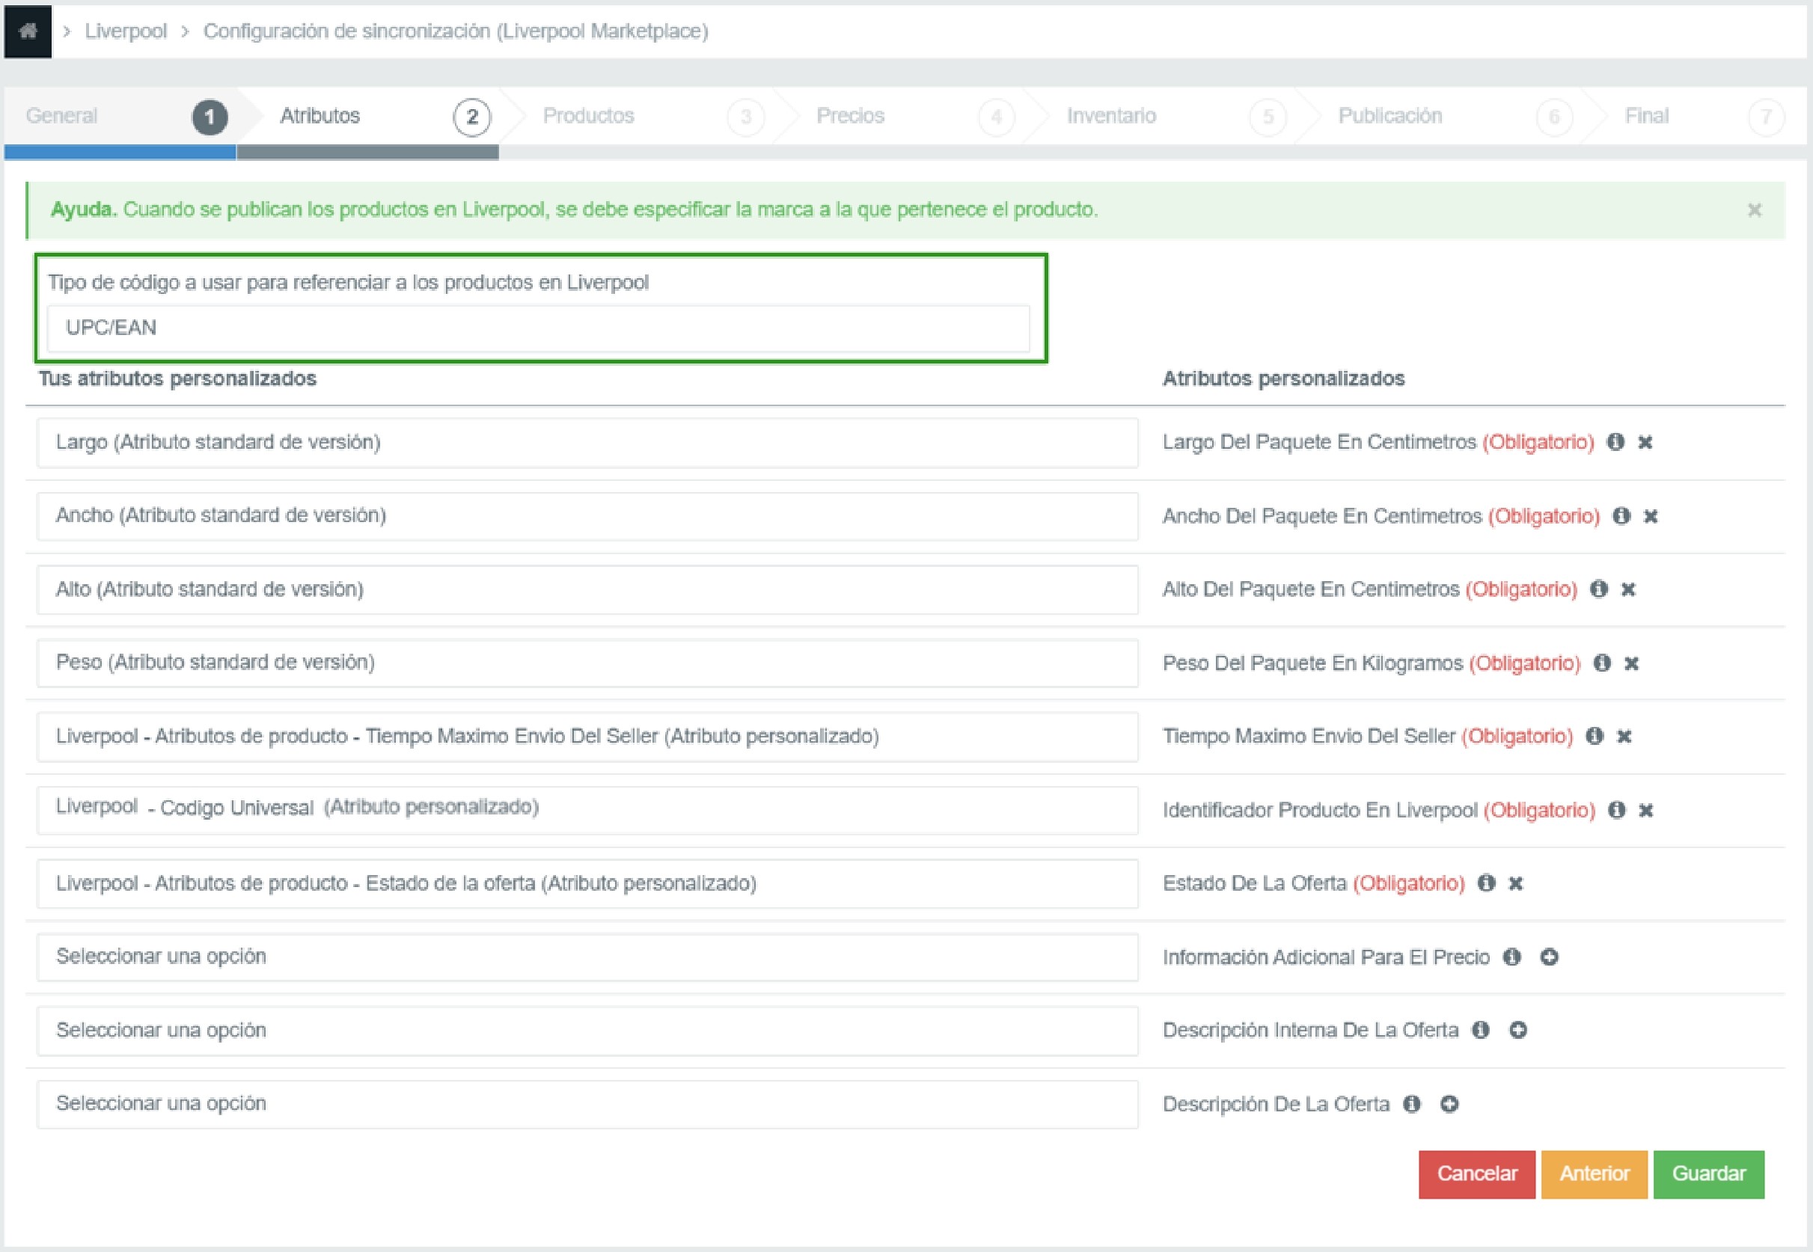Click the Tus atributos personalizados column header
The image size is (1813, 1252).
[x=177, y=379]
